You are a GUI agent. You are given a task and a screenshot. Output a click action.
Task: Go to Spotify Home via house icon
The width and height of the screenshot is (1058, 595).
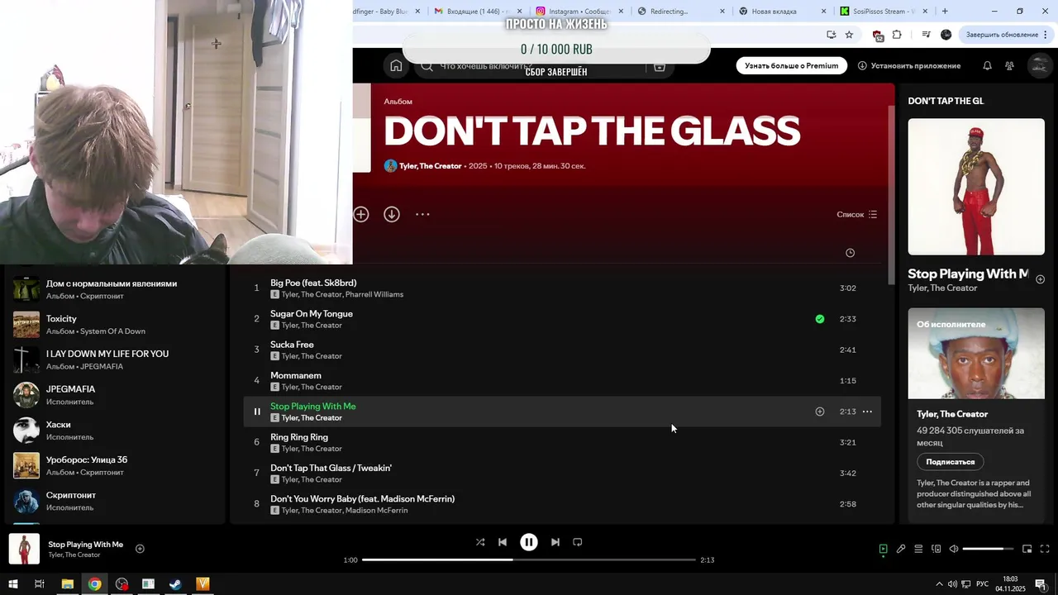(x=396, y=66)
